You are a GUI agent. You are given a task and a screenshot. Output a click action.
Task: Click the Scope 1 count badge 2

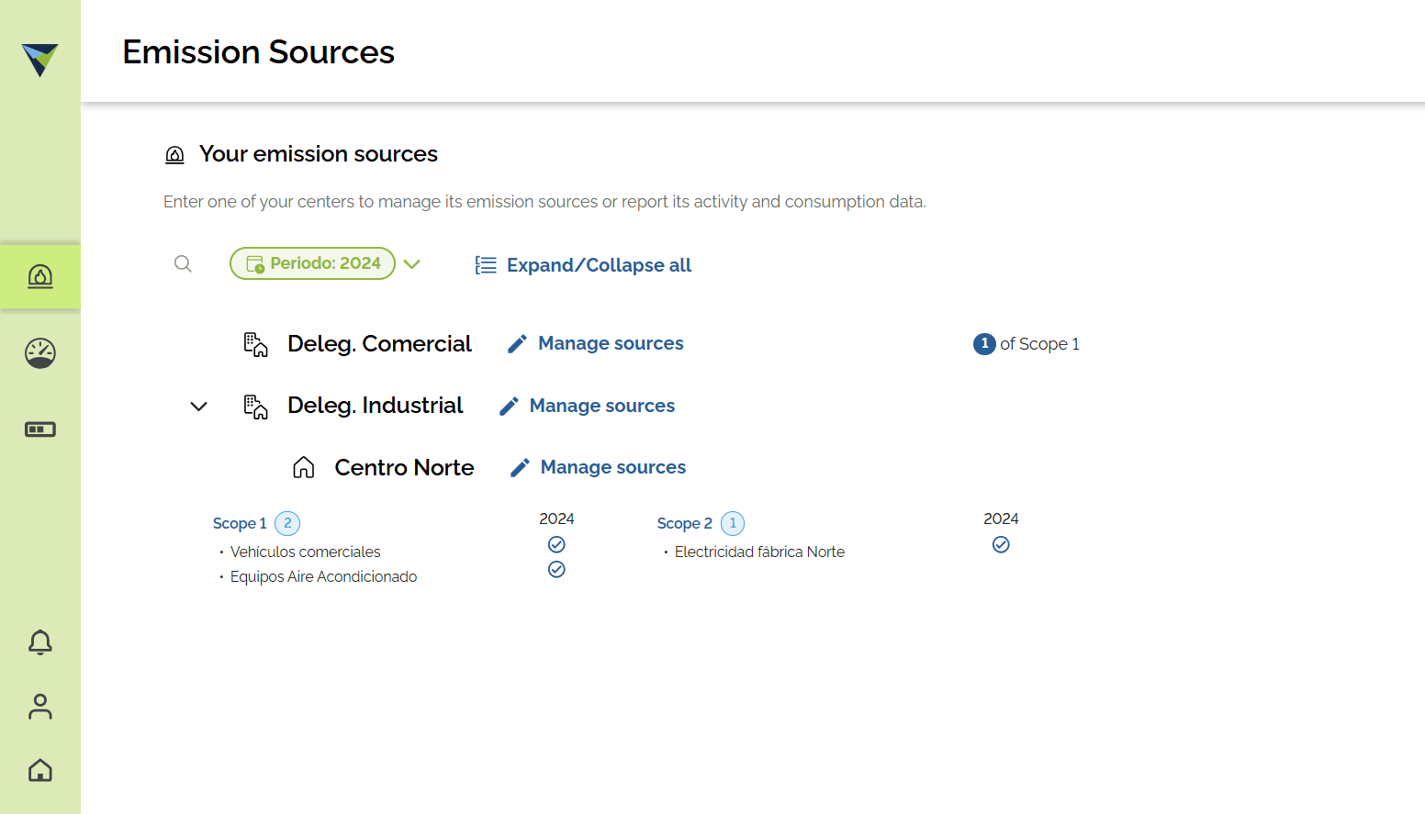coord(287,523)
